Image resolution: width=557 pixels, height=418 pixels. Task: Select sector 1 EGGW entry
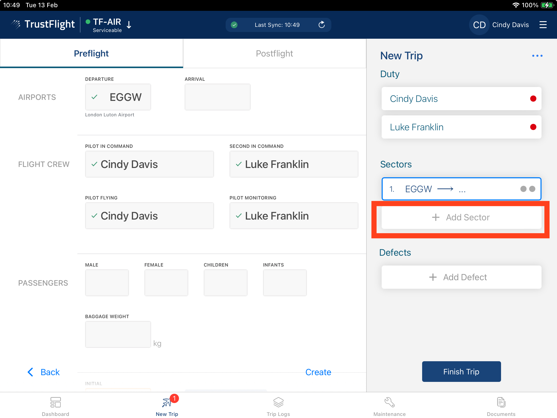461,189
